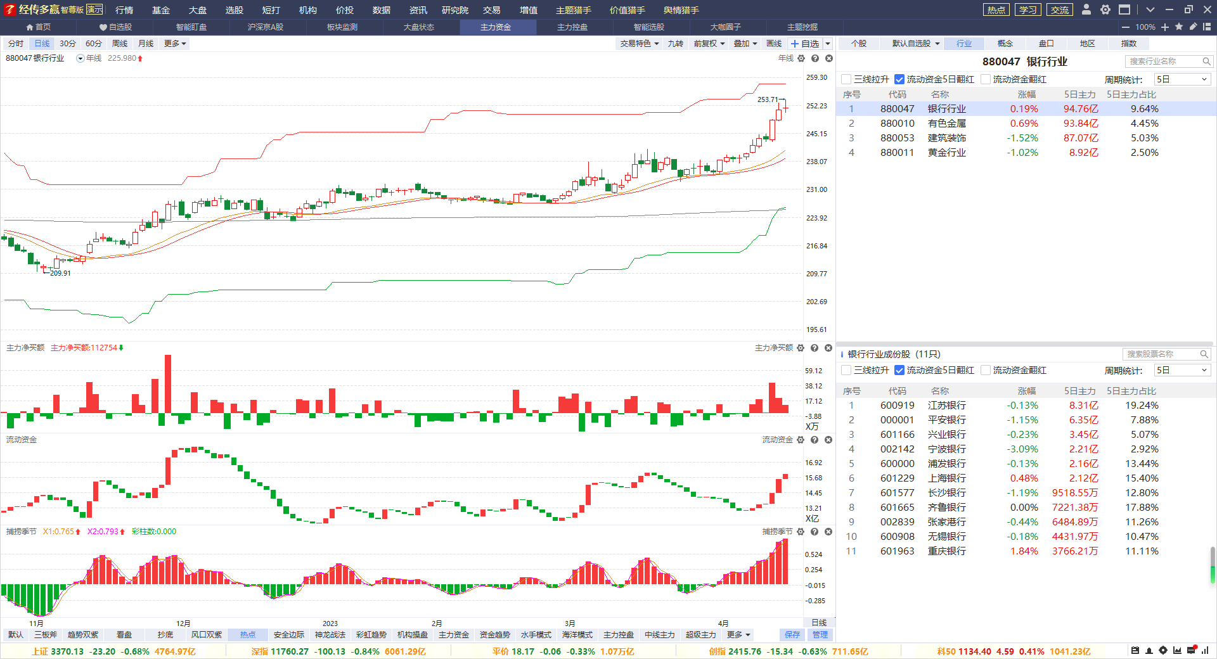This screenshot has height=659, width=1217.
Task: Open 研究院 menu
Action: pos(455,10)
